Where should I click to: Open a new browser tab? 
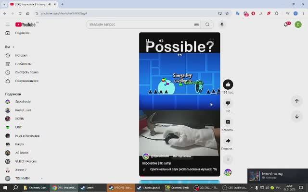[x=62, y=4]
